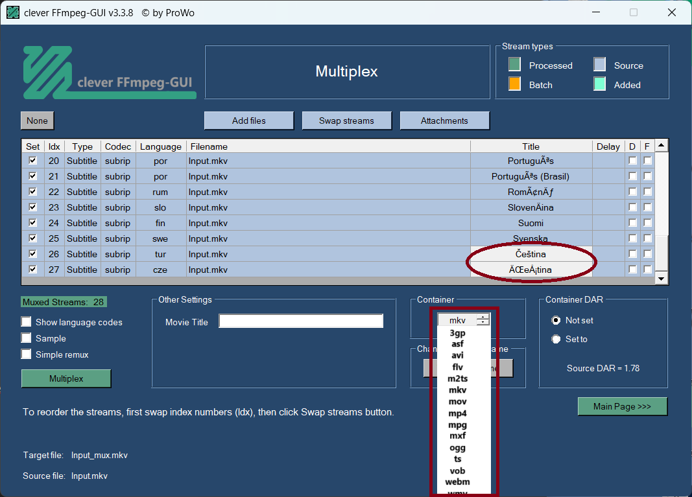Uncheck Set box for stream 26
692x497 pixels.
point(32,253)
